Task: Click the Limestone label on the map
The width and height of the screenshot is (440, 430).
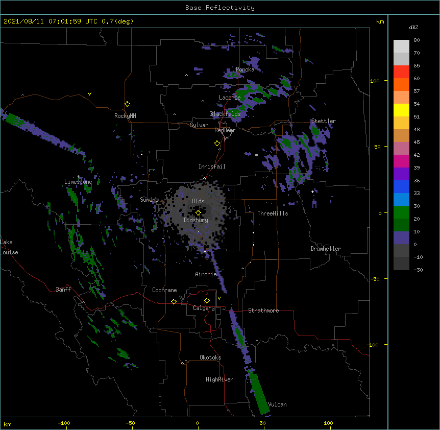Action: [78, 182]
